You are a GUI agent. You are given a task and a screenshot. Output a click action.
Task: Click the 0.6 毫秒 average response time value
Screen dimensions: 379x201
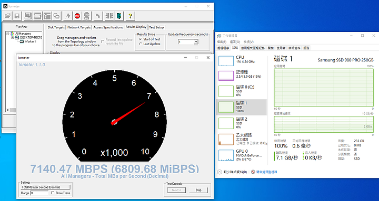pos(302,146)
